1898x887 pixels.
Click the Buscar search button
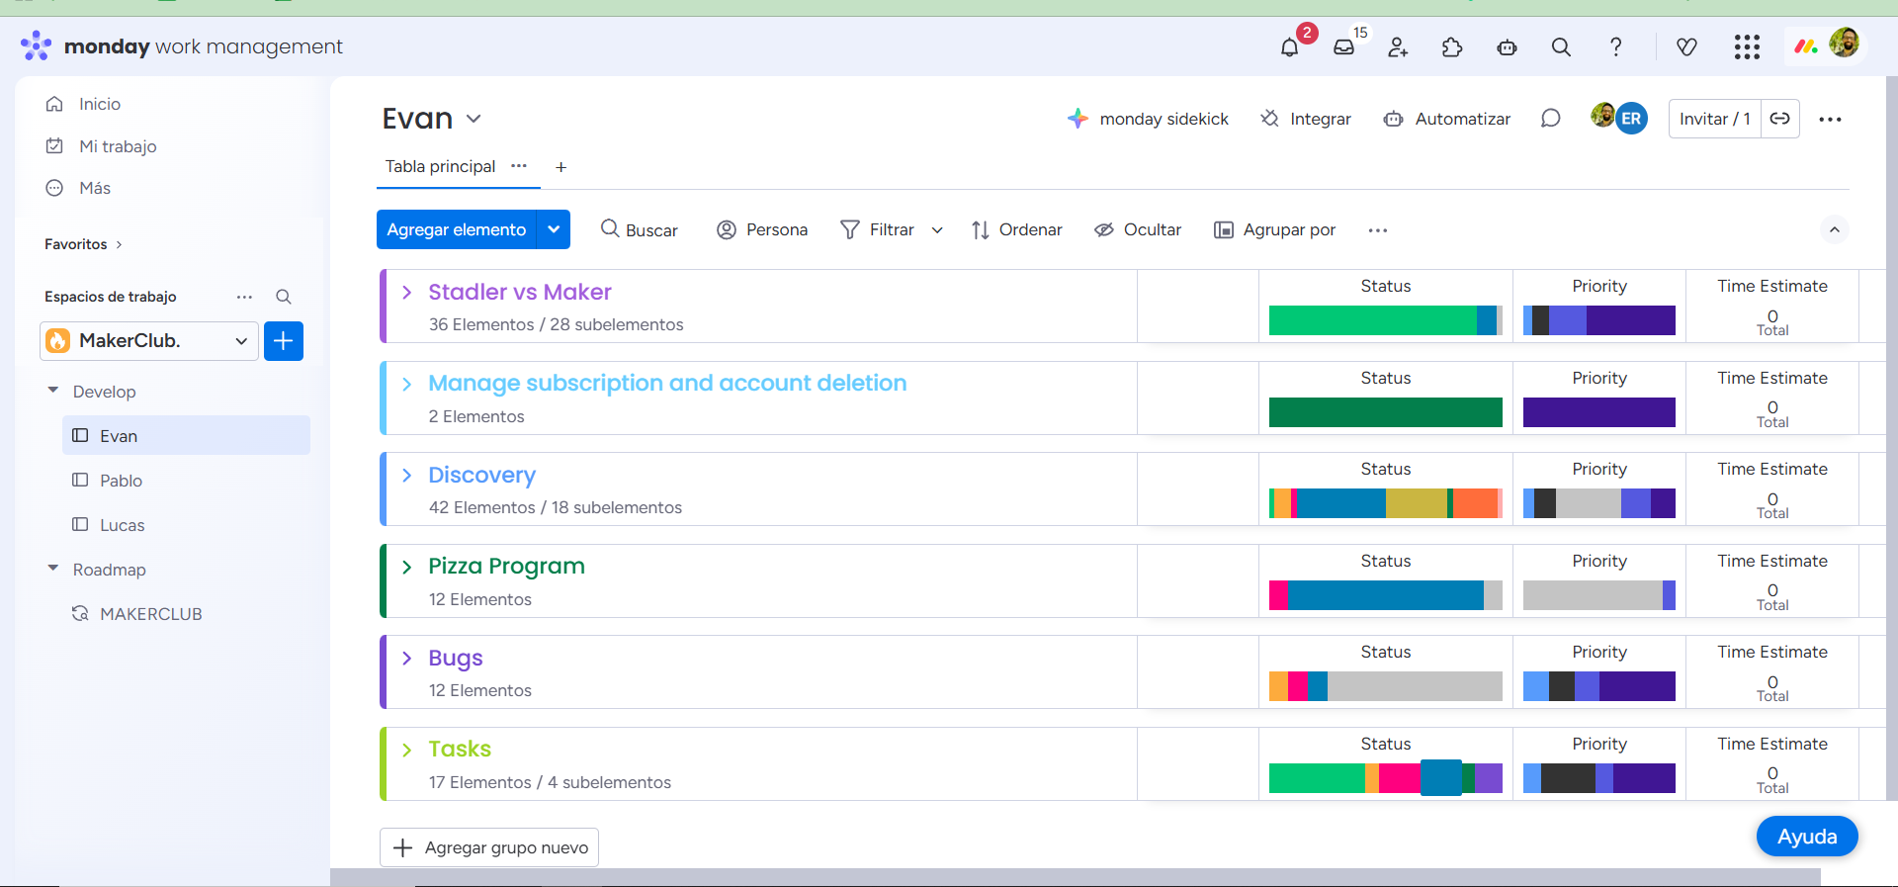point(639,229)
